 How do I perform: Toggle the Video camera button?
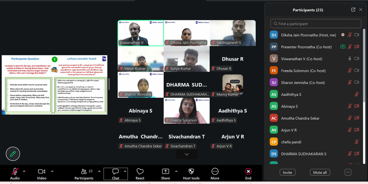click(x=41, y=171)
